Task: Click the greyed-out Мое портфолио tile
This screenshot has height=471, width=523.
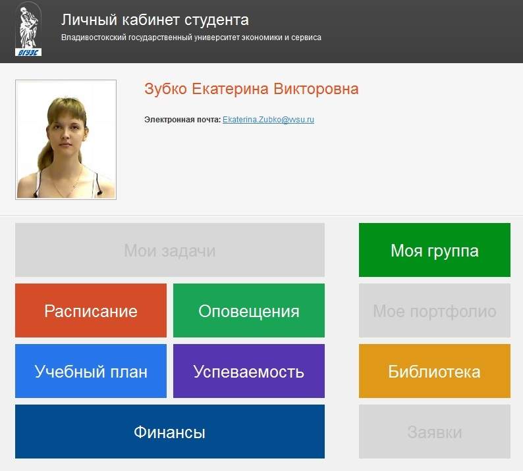Action: pos(435,310)
